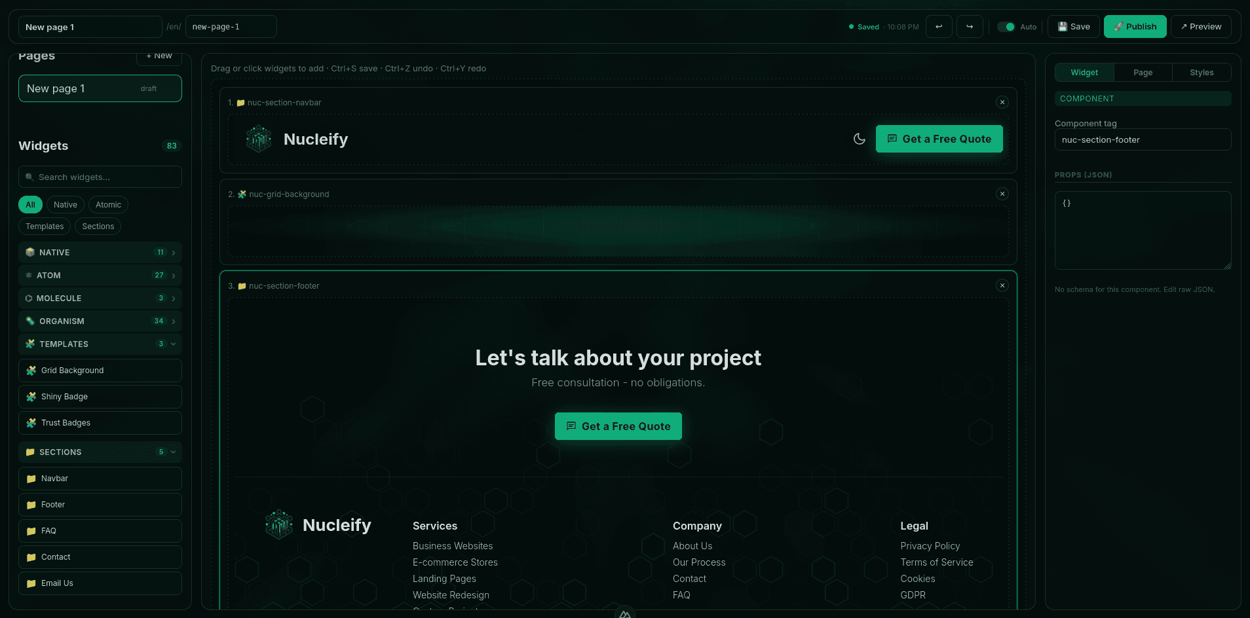Click the undo arrow in the top toolbar
This screenshot has width=1250, height=618.
(939, 26)
